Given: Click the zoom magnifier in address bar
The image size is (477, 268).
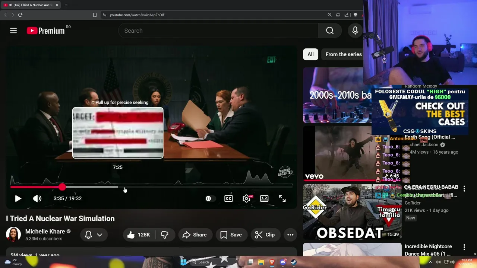Looking at the screenshot, I should pos(329,15).
